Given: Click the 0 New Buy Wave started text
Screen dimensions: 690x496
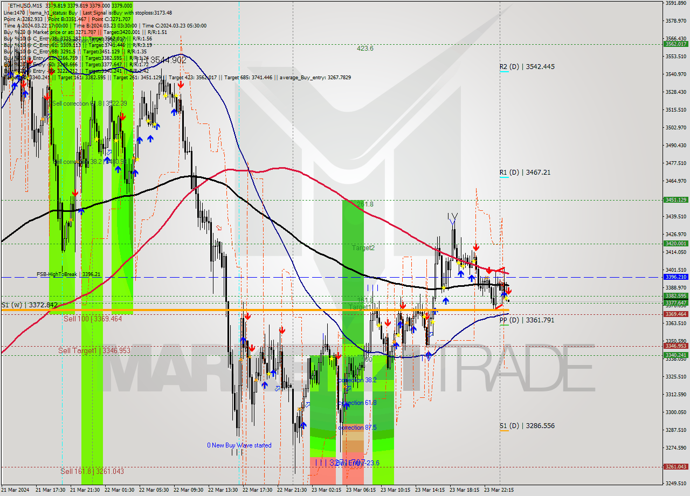Looking at the screenshot, I should [239, 445].
